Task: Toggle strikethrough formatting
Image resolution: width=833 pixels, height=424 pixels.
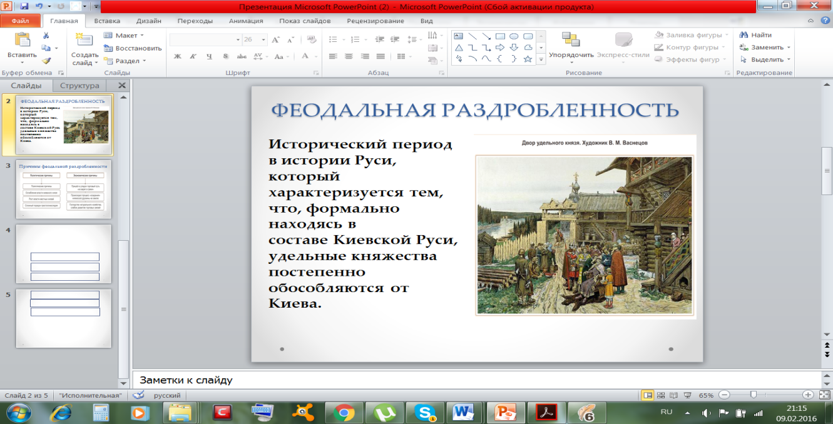Action: pos(241,56)
